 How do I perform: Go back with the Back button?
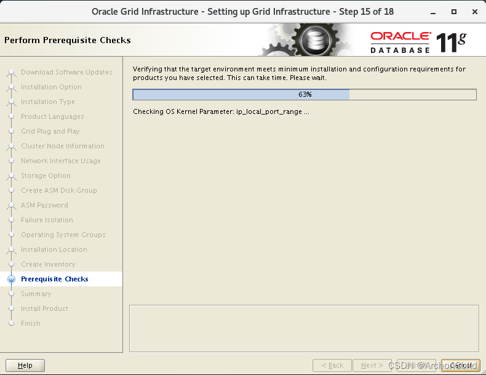[332, 365]
